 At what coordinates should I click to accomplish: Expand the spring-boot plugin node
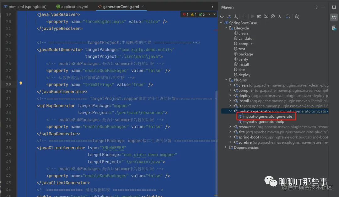(x=230, y=137)
